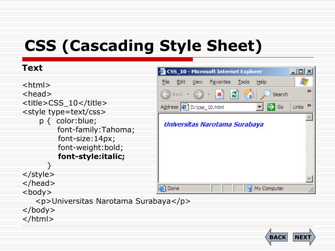
Task: Click the <p>Universitas Narotama Surabaya</p> code line
Action: tap(113, 201)
